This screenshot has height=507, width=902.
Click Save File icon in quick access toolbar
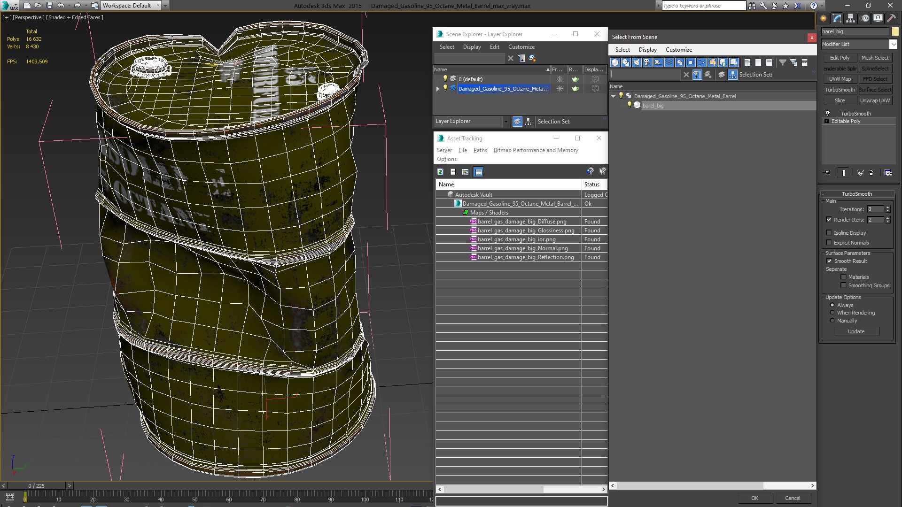pos(49,6)
